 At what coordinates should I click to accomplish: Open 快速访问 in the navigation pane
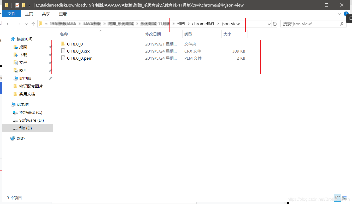point(25,39)
